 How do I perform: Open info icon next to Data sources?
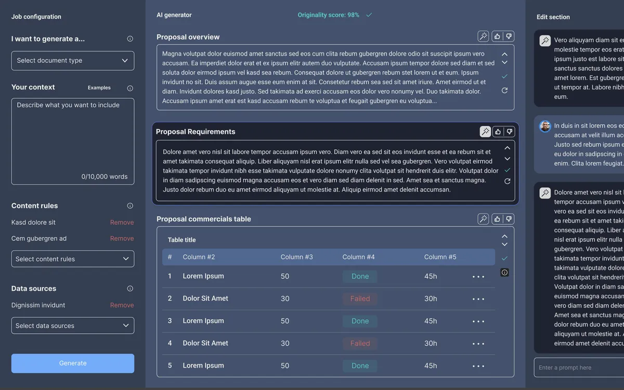(x=130, y=289)
